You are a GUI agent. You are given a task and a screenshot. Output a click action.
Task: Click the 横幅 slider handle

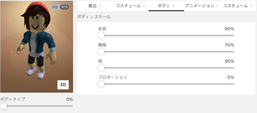[x=101, y=52]
